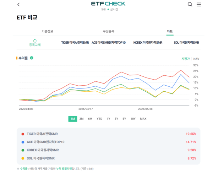213x172 pixels.
Task: Switch to the 구성종목 tab
Action: click(108, 31)
